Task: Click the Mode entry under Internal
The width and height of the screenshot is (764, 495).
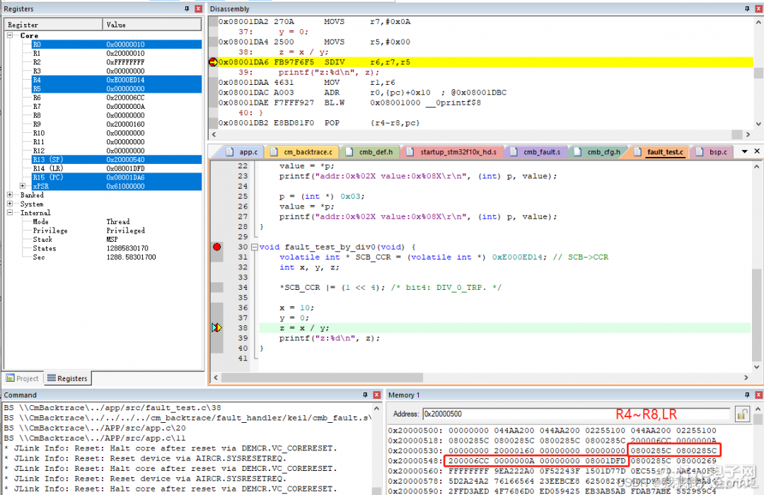Action: 40,221
